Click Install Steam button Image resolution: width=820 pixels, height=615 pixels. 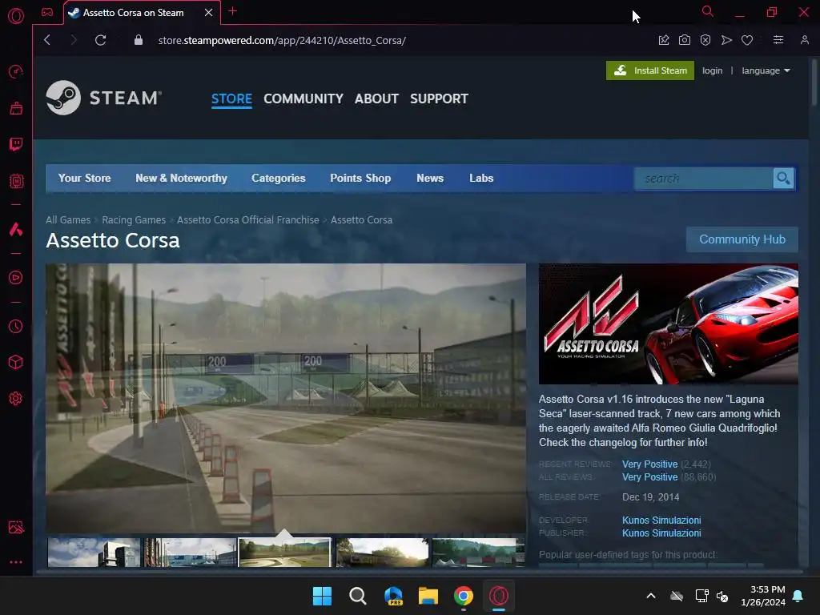pos(650,70)
